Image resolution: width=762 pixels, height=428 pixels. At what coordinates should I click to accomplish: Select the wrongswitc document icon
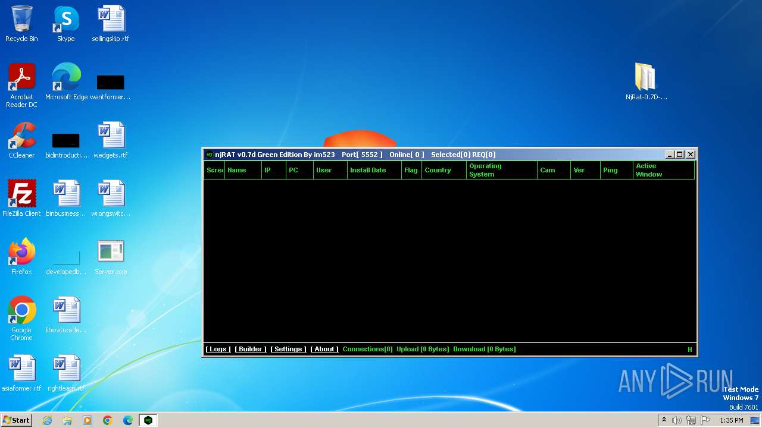click(x=110, y=199)
